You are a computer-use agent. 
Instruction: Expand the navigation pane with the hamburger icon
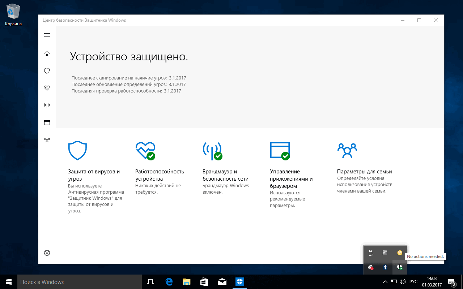[47, 35]
